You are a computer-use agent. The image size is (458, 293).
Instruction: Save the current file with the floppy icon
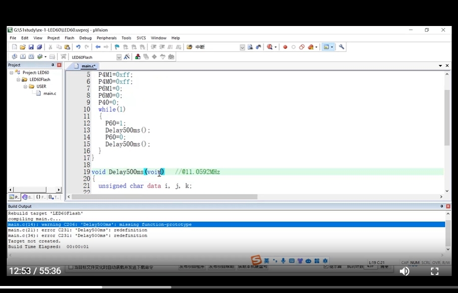click(x=31, y=47)
